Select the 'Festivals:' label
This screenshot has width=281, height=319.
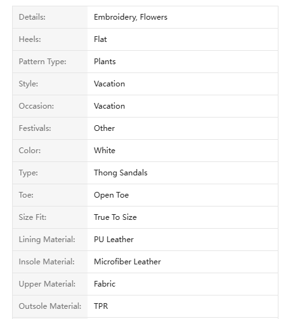click(x=35, y=128)
